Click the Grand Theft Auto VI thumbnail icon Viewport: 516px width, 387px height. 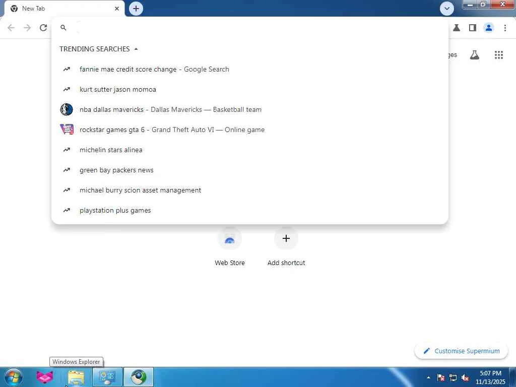click(x=67, y=130)
